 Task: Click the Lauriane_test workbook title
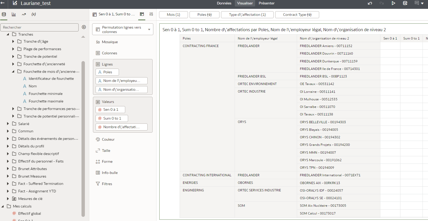36,3
